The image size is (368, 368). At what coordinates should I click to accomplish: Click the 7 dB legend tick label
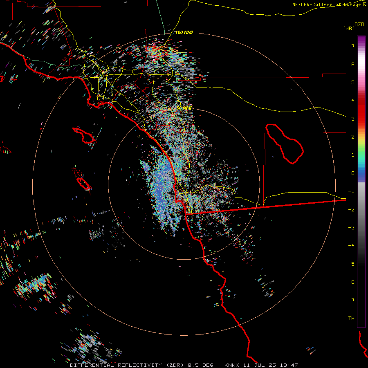tap(353, 46)
